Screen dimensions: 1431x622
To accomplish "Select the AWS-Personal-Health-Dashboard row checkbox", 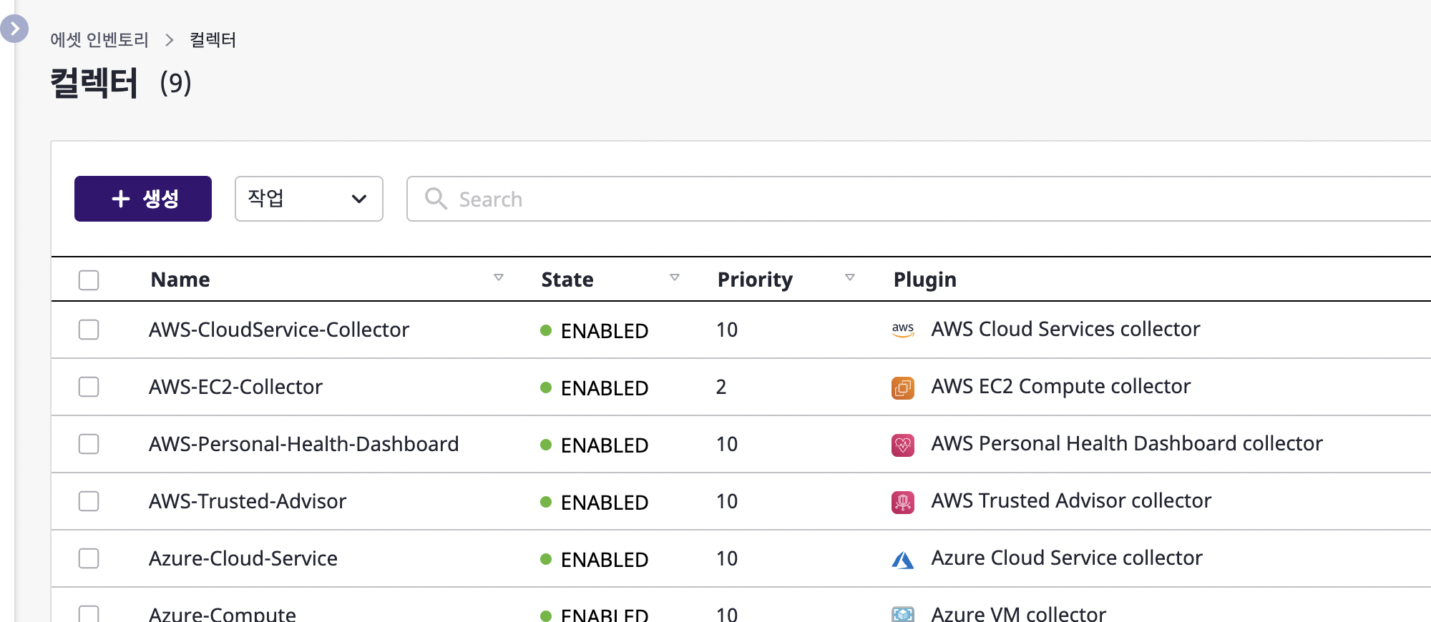I will click(x=89, y=444).
